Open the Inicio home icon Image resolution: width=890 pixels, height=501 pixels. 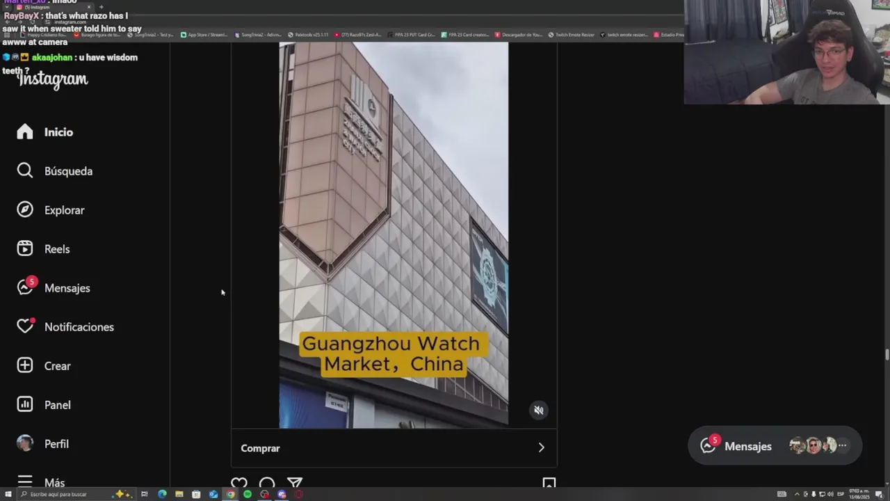(x=25, y=132)
